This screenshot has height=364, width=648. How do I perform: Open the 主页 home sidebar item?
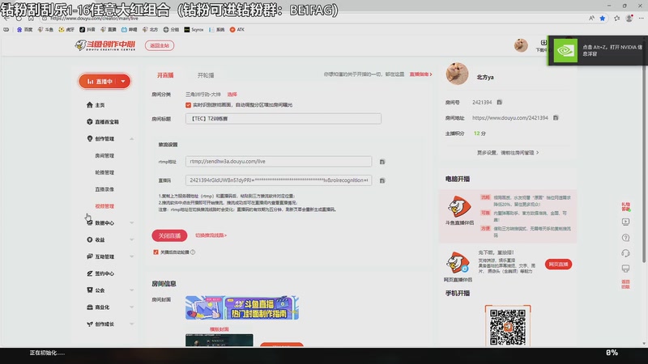(96, 105)
